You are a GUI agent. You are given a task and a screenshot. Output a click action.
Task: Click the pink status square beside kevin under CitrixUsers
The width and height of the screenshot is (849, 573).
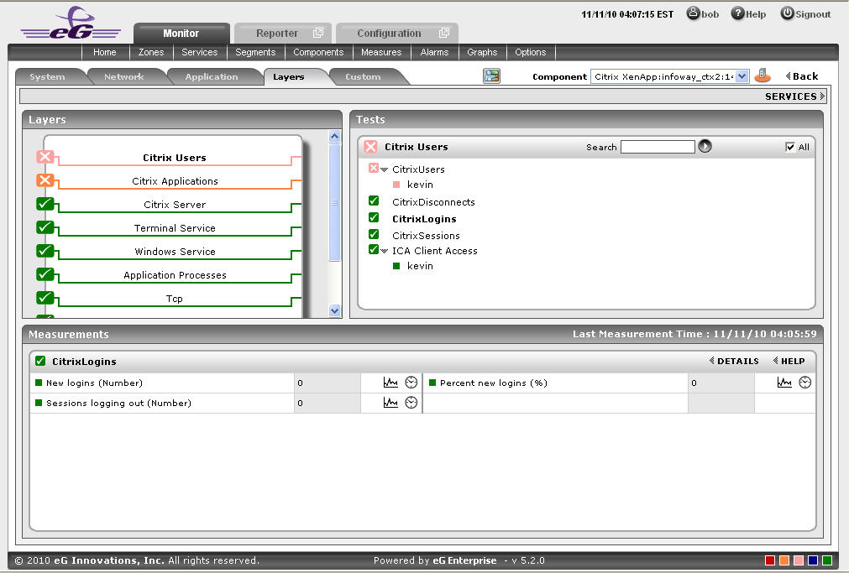click(x=396, y=185)
